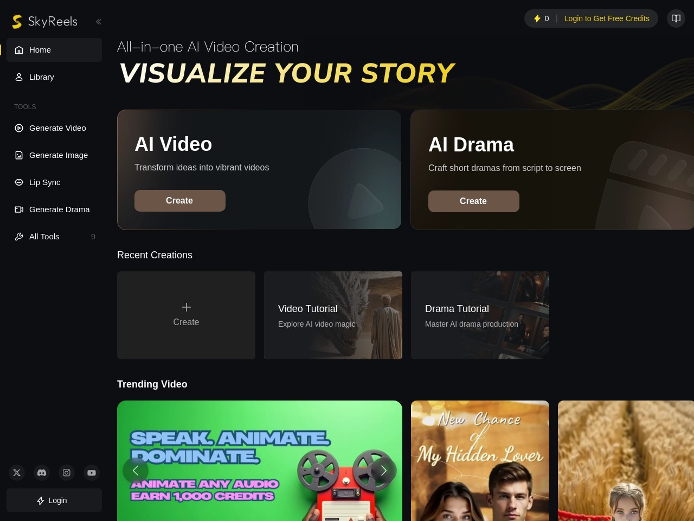Click the SkyReels logo
Image resolution: width=694 pixels, height=521 pixels.
pos(45,21)
